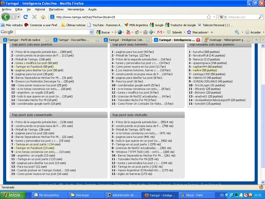Go back with the green back arrow
265x199 pixels.
pos(6,17)
